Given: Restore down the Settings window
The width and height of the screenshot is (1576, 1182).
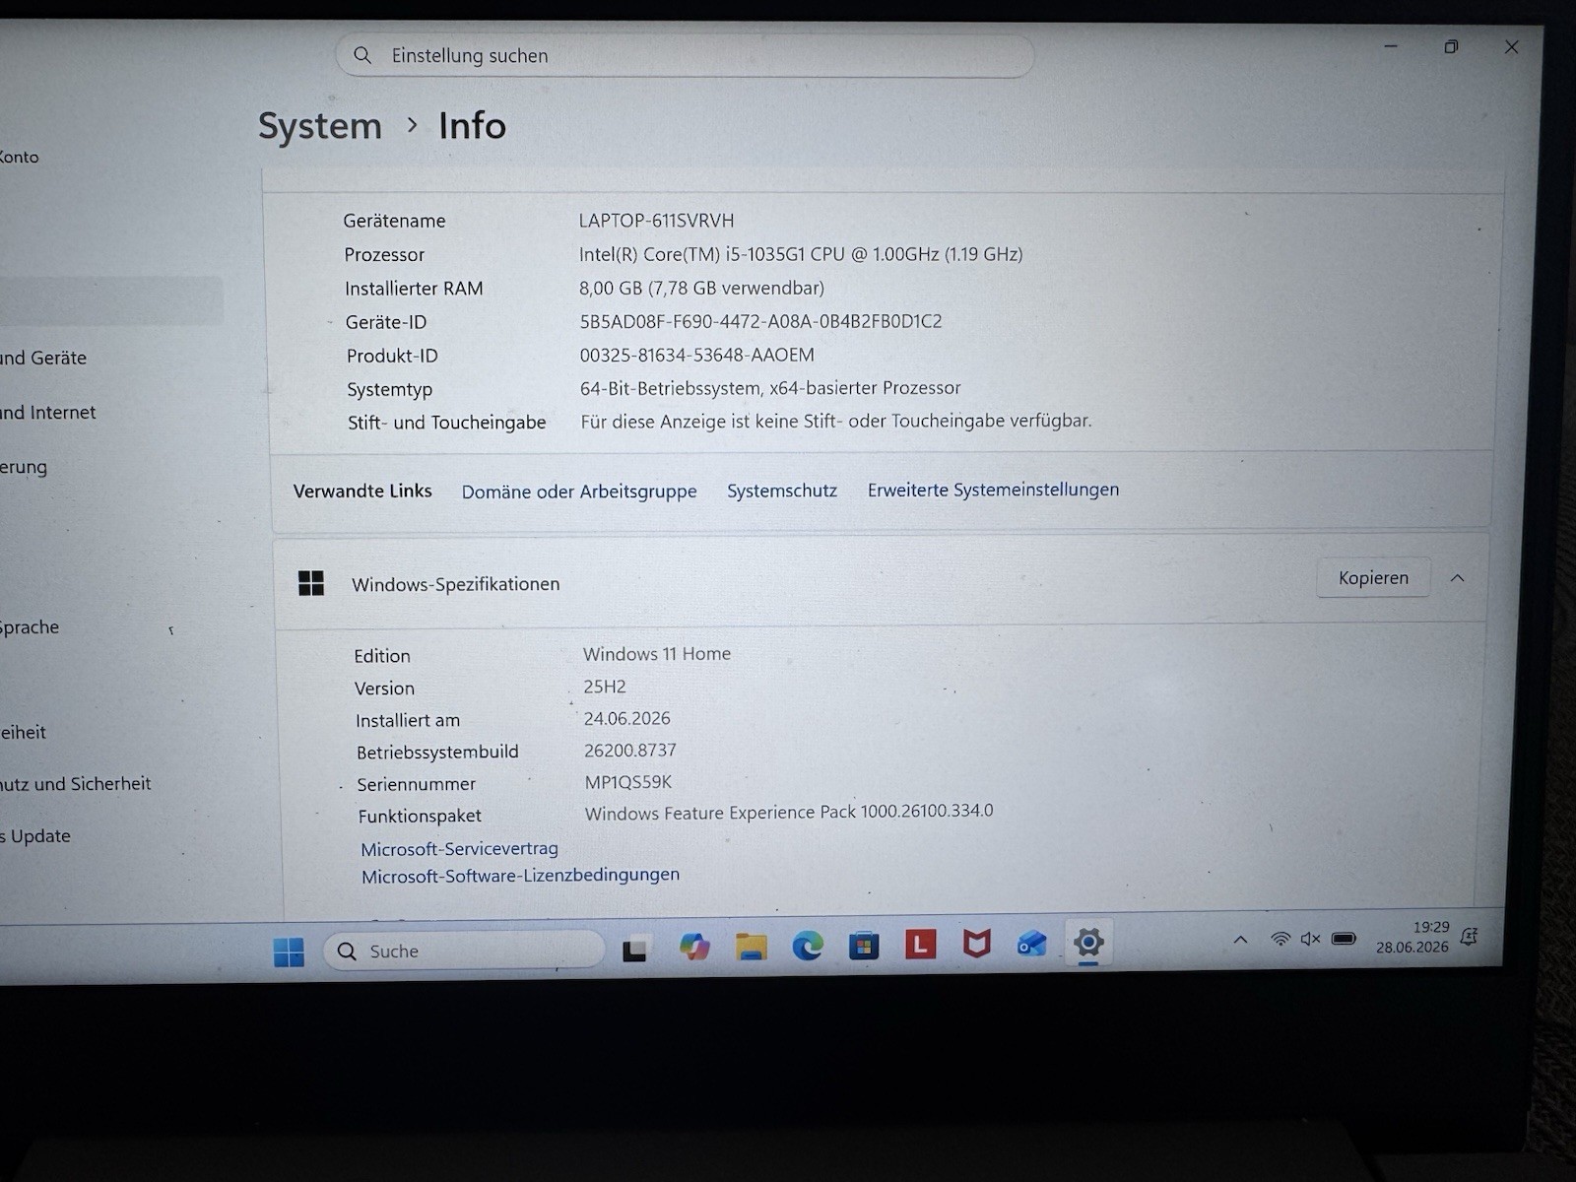Looking at the screenshot, I should (1451, 46).
